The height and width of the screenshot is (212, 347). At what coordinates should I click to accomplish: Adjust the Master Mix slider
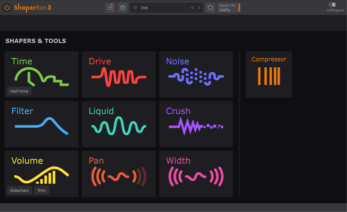pos(229,8)
